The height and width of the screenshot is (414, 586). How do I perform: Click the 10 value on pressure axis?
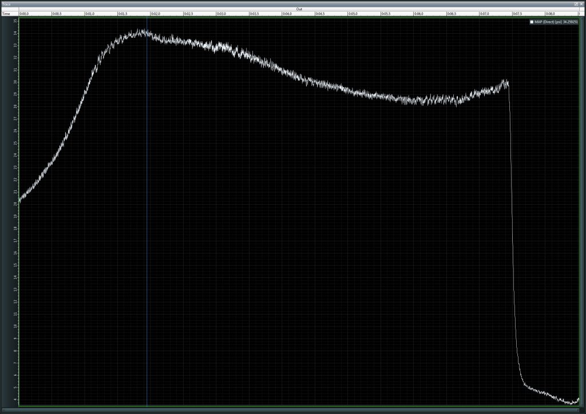tap(15, 326)
